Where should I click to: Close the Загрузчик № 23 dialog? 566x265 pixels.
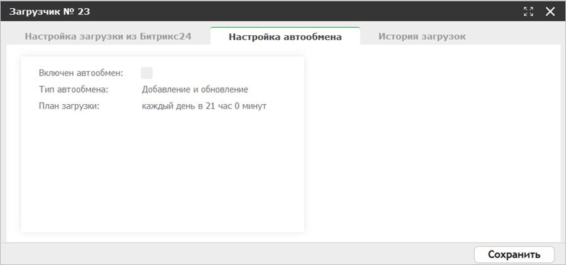(x=550, y=11)
